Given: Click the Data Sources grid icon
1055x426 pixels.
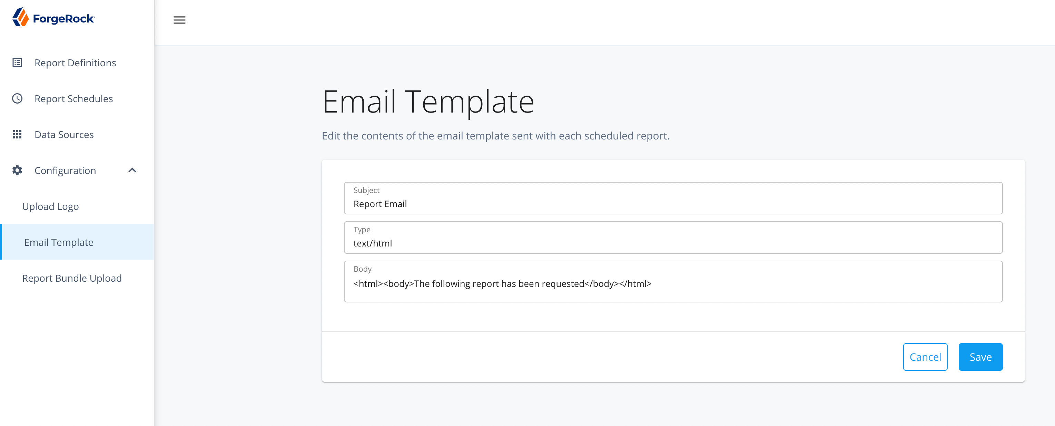Looking at the screenshot, I should pyautogui.click(x=17, y=134).
